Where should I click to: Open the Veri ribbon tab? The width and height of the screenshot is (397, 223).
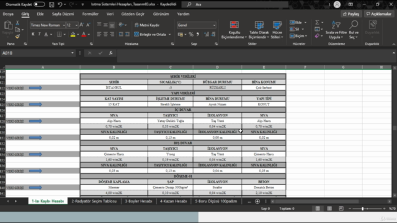[110, 14]
